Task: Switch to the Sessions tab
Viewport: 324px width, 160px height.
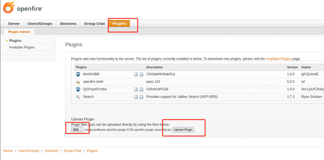Action: click(68, 24)
